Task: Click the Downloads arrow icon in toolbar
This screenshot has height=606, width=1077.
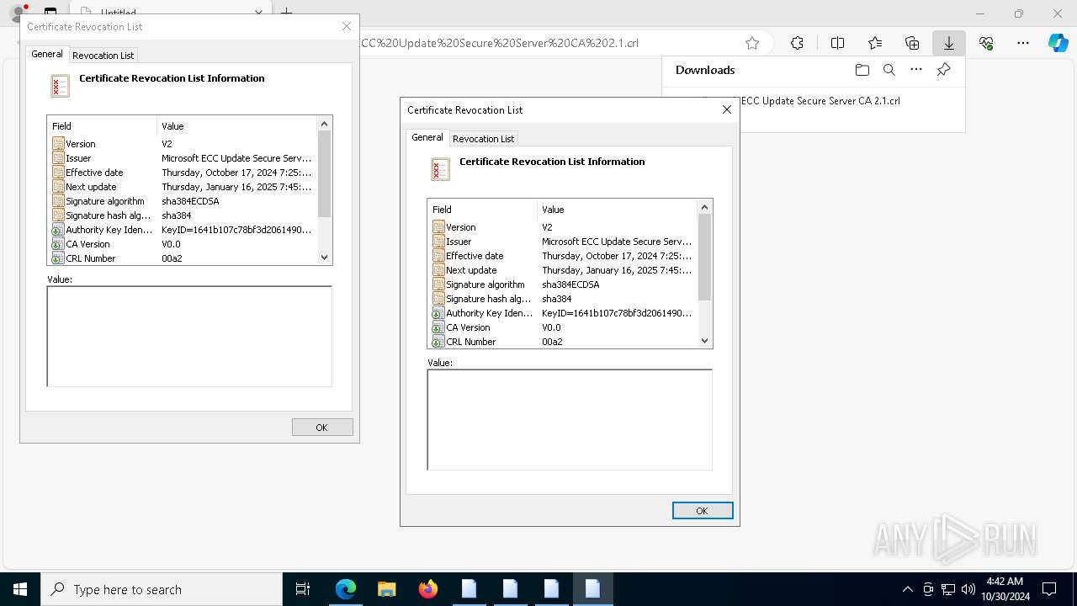Action: [949, 43]
